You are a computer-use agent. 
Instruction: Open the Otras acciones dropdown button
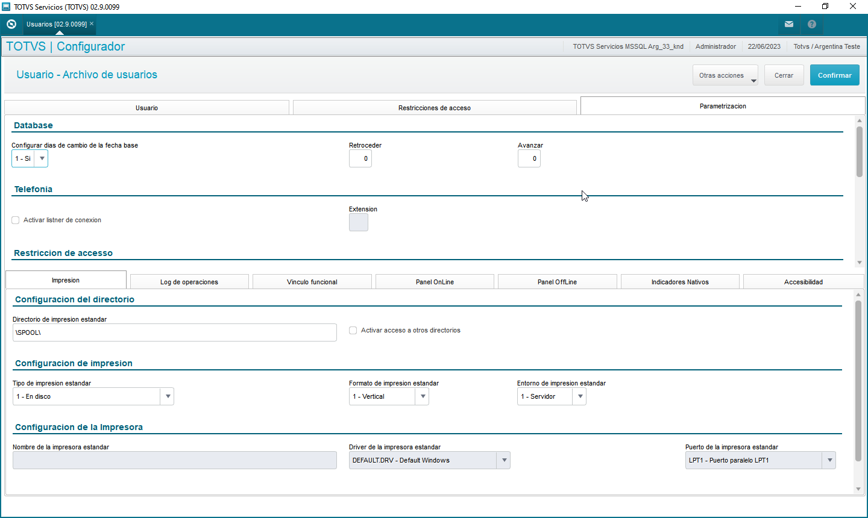[725, 75]
